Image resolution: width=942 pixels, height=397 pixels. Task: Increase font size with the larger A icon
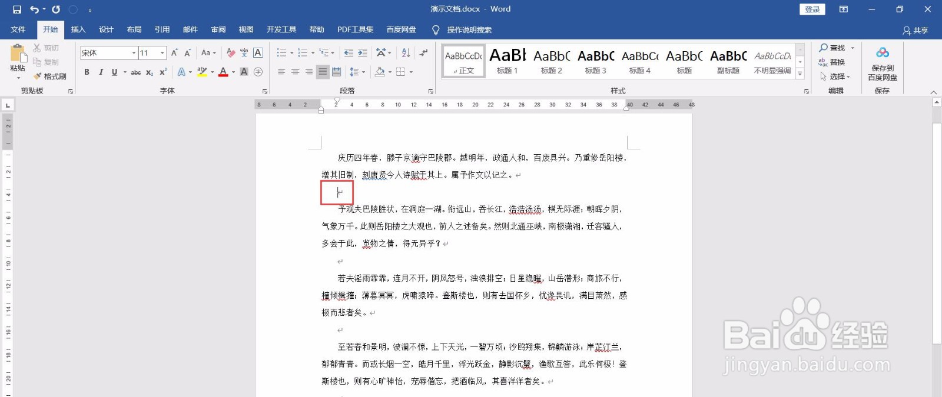tap(175, 53)
